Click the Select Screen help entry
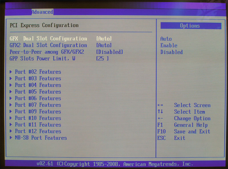This screenshot has height=169, width=228. click(192, 105)
